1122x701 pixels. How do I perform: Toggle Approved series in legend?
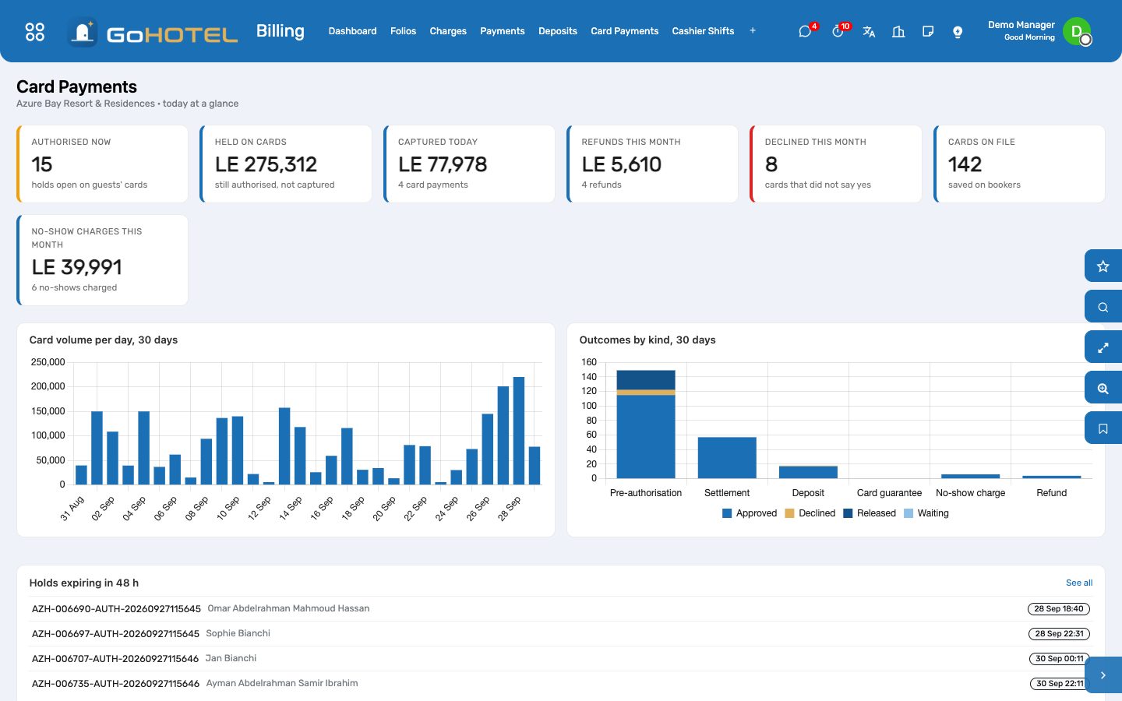750,513
